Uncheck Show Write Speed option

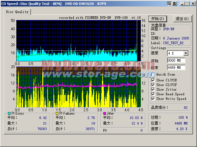153,99
